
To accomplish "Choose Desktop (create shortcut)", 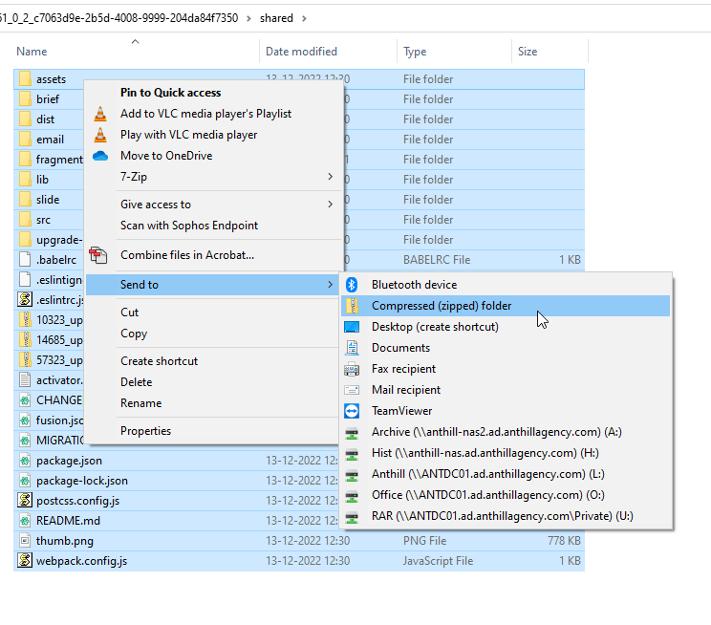I will tap(434, 327).
